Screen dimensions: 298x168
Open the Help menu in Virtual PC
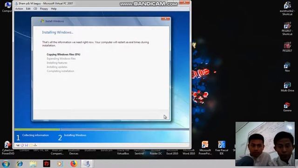54,9
